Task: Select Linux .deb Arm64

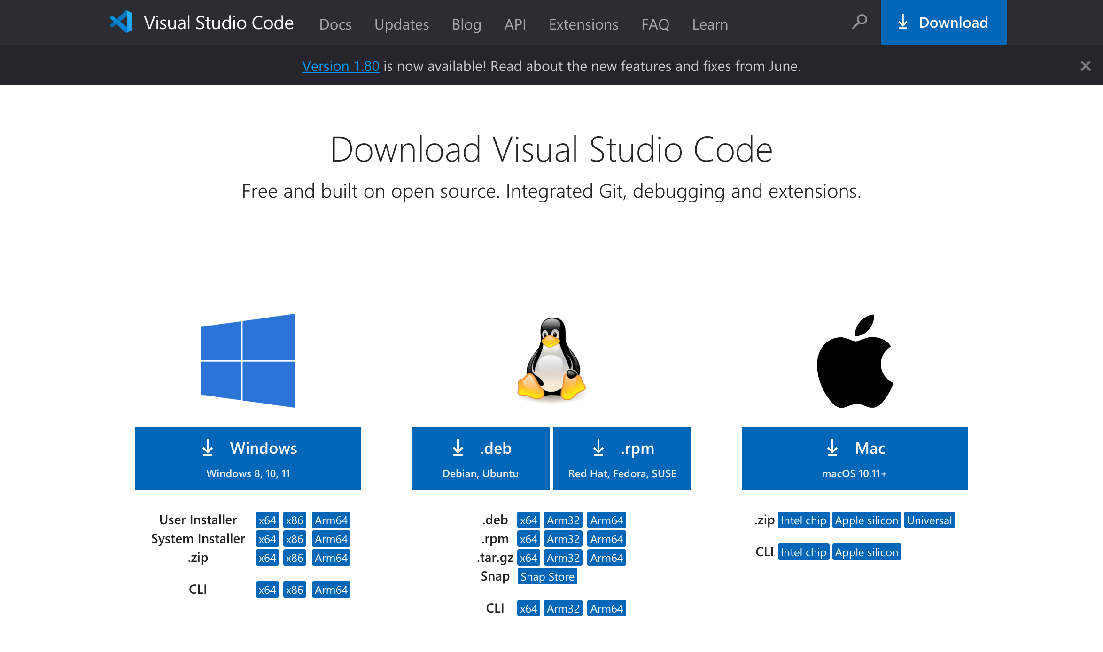Action: [x=606, y=520]
